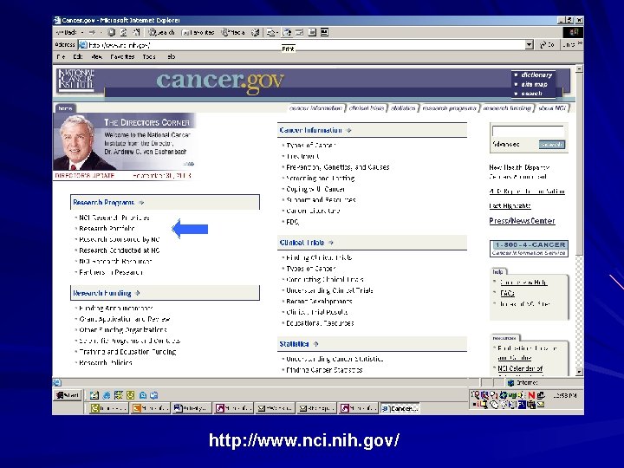Click the Mail toolbar icon
Image resolution: width=624 pixels, height=468 pixels.
(272, 33)
